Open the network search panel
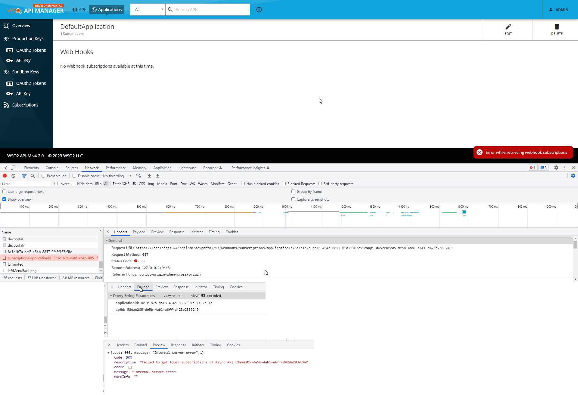The width and height of the screenshot is (578, 395). coord(33,176)
